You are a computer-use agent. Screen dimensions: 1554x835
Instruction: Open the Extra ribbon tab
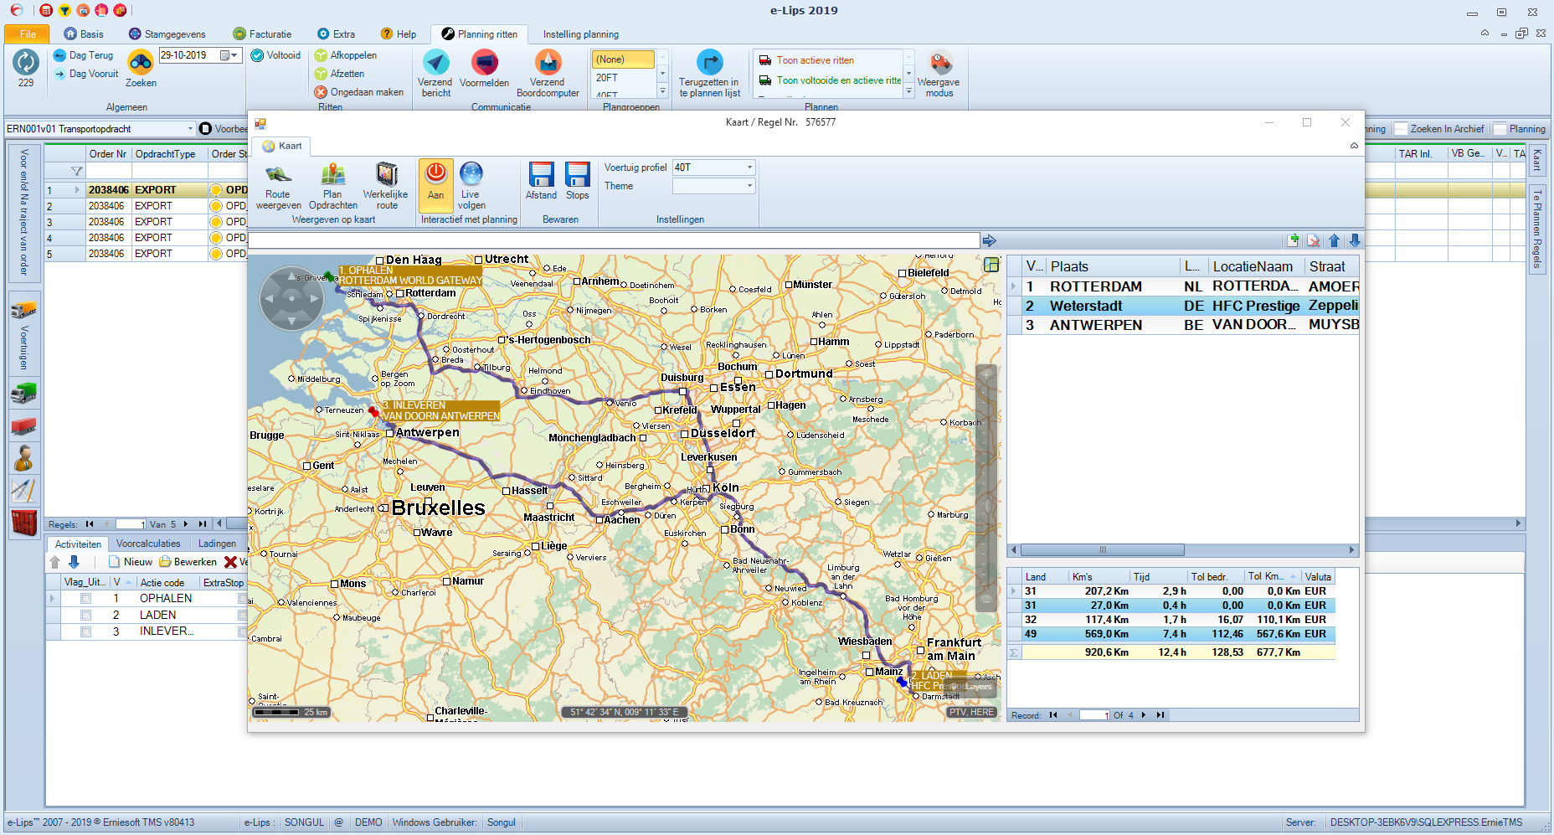[x=337, y=34]
